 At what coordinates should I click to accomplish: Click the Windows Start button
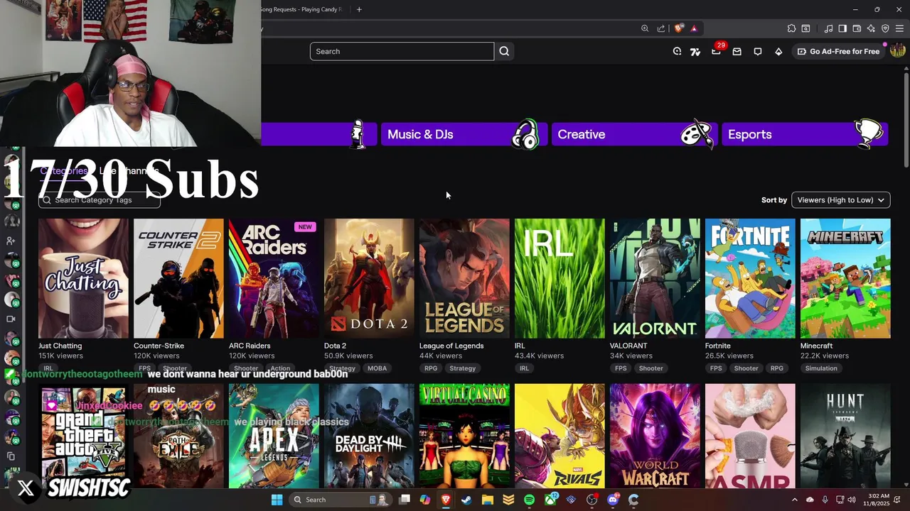(277, 500)
